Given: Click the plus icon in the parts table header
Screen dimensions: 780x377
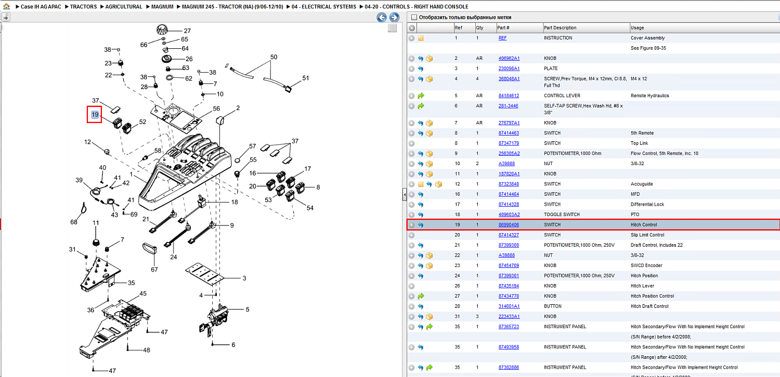Looking at the screenshot, I should point(412,28).
